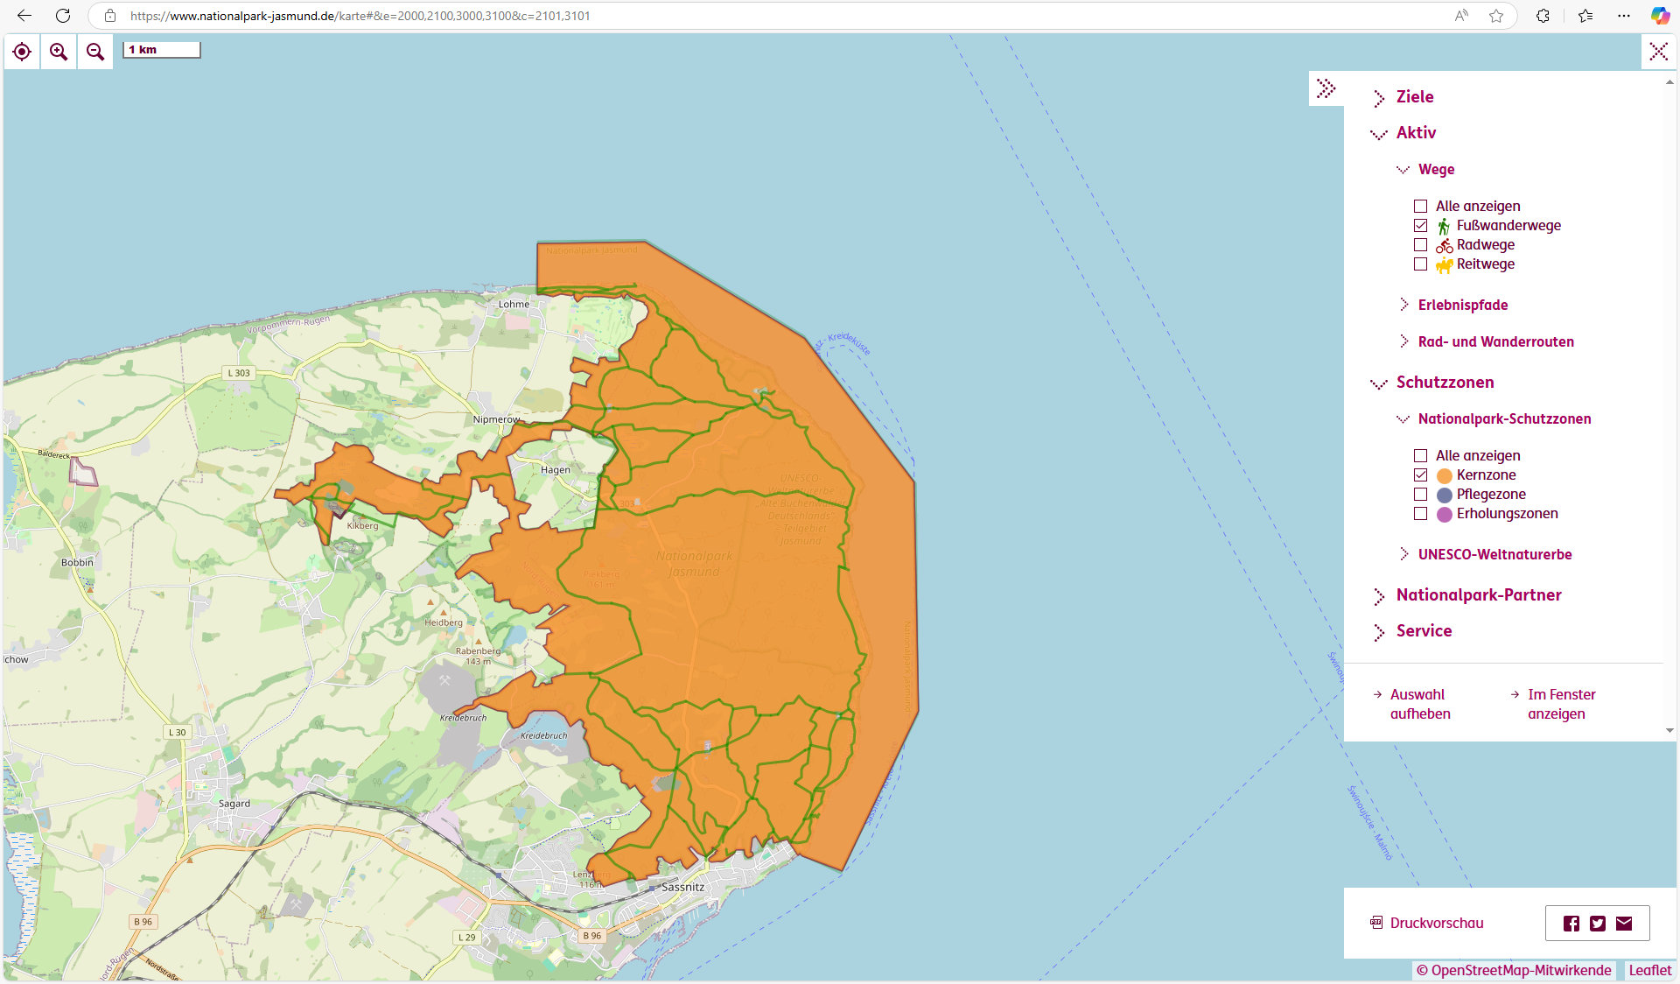Image resolution: width=1680 pixels, height=984 pixels.
Task: Open the Ziele menu section
Action: click(1414, 97)
